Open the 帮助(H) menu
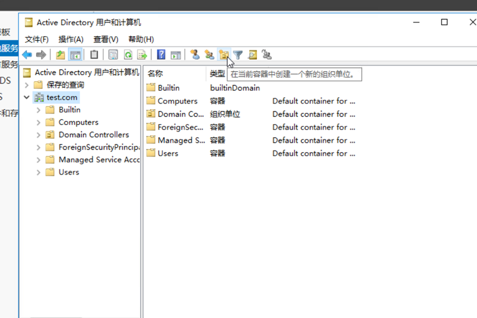 (141, 39)
